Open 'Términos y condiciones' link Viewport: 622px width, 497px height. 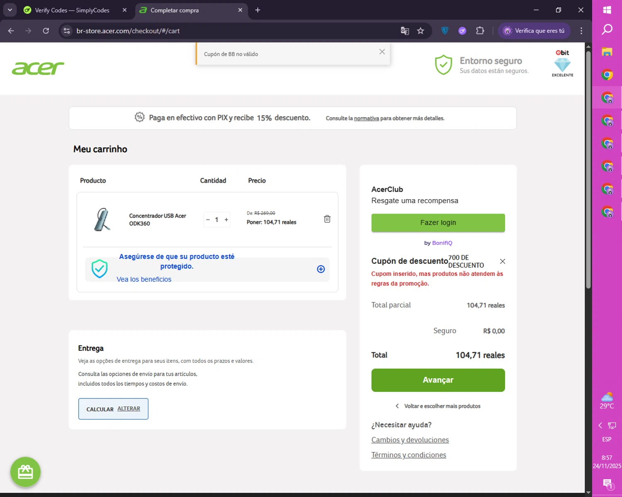click(409, 455)
